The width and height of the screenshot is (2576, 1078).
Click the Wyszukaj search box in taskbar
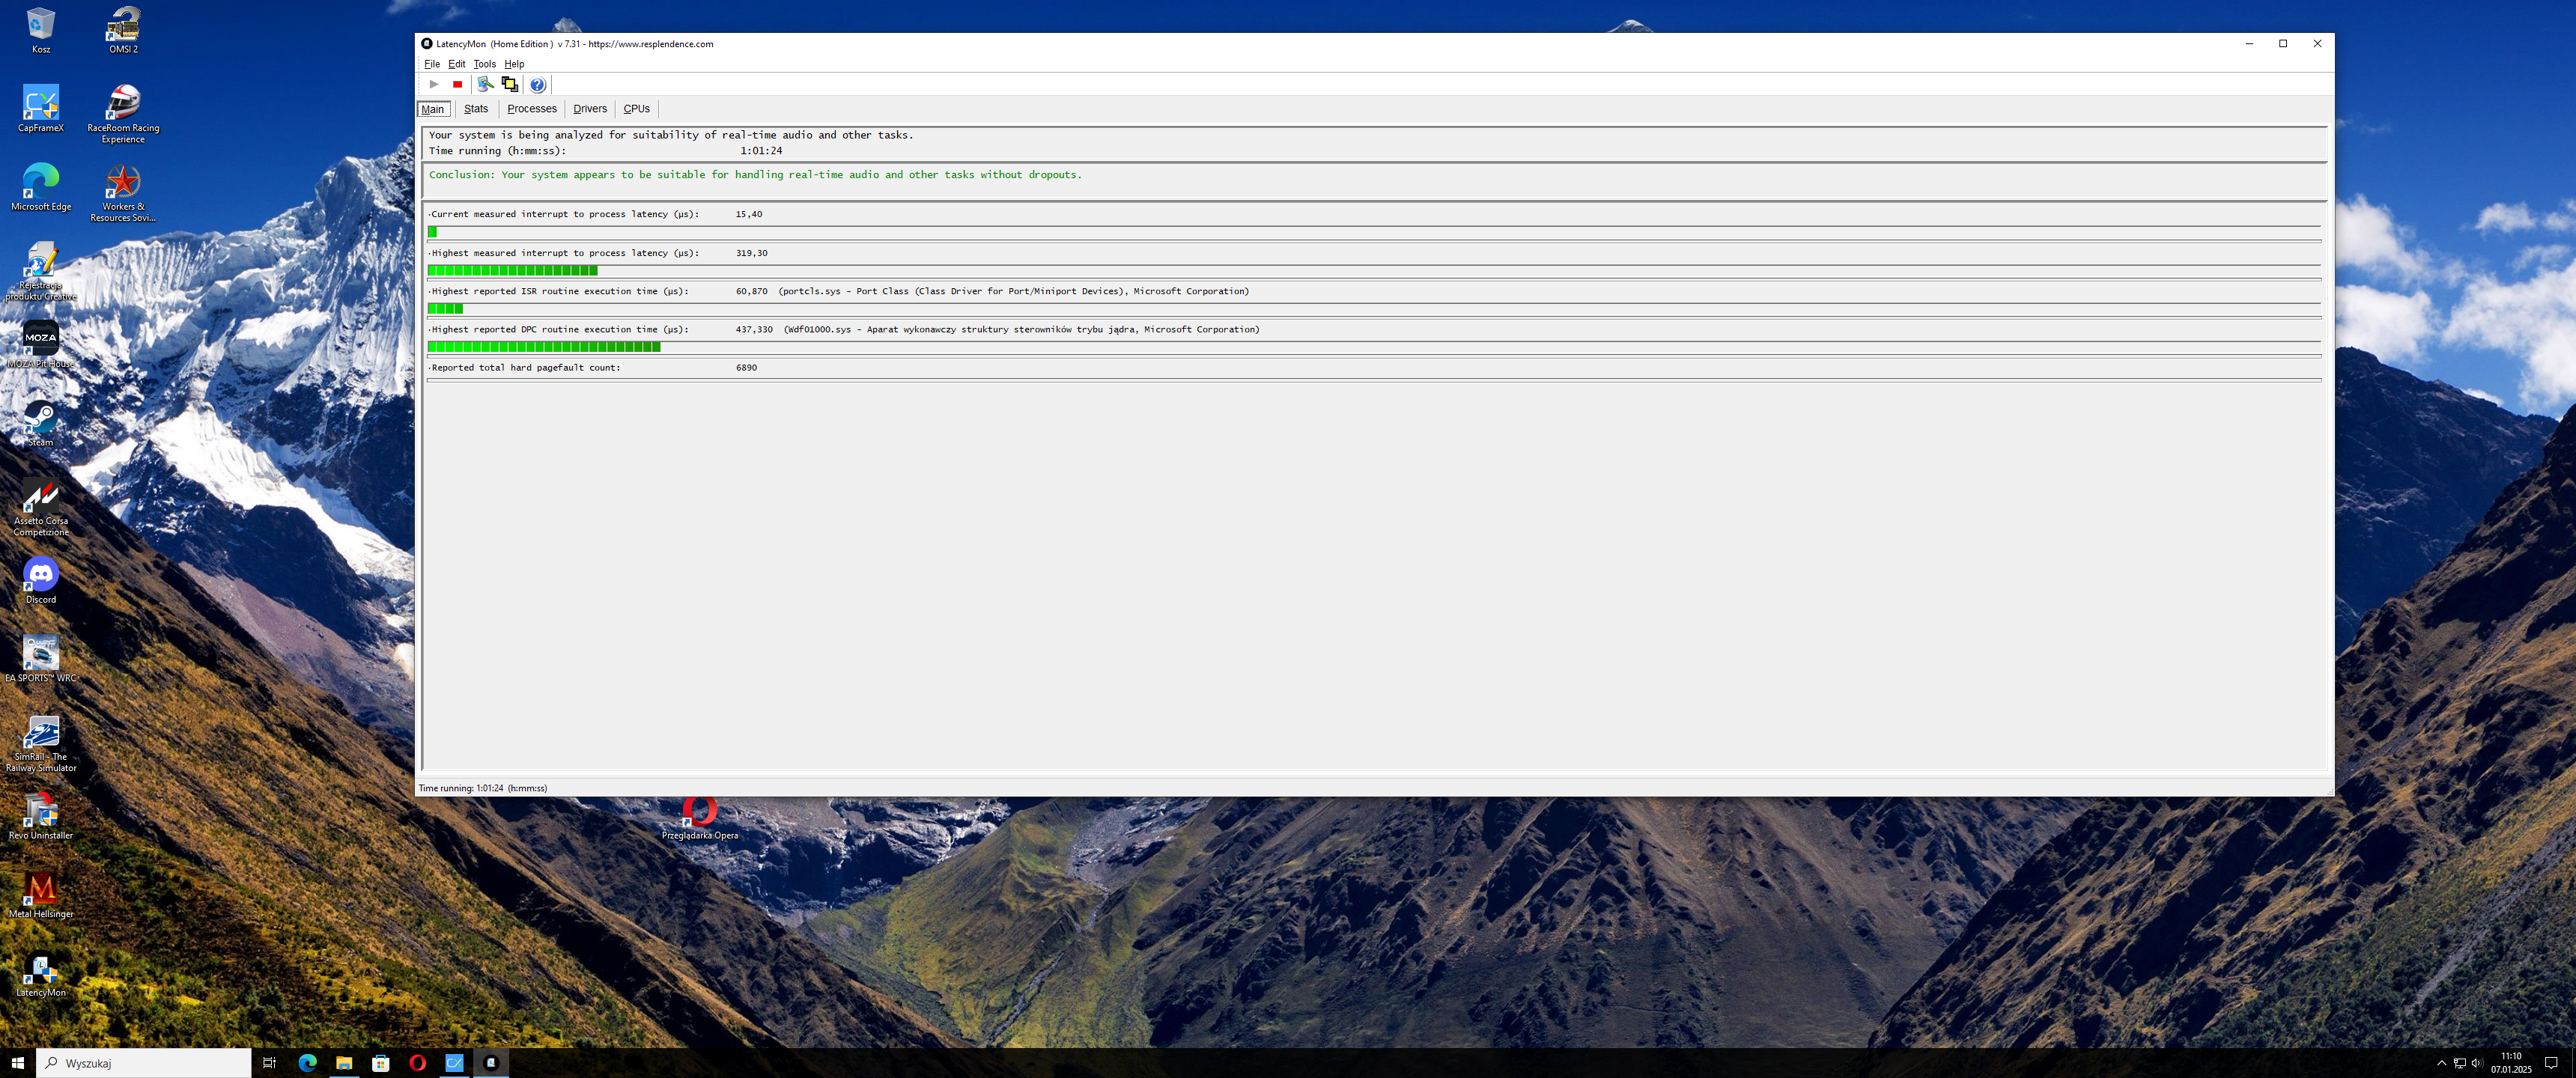144,1063
